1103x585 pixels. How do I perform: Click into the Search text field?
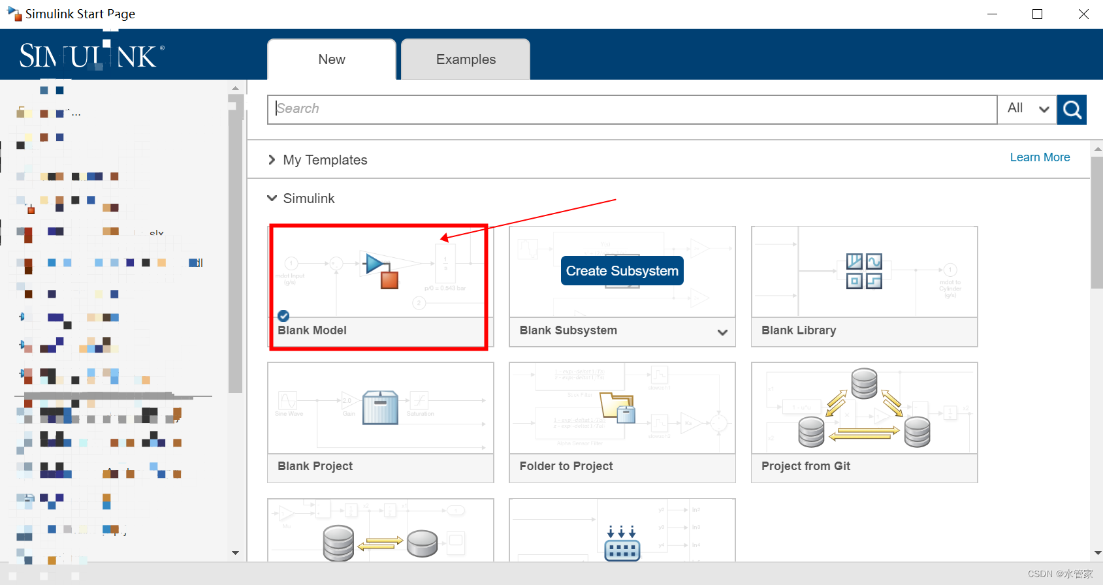pos(632,109)
